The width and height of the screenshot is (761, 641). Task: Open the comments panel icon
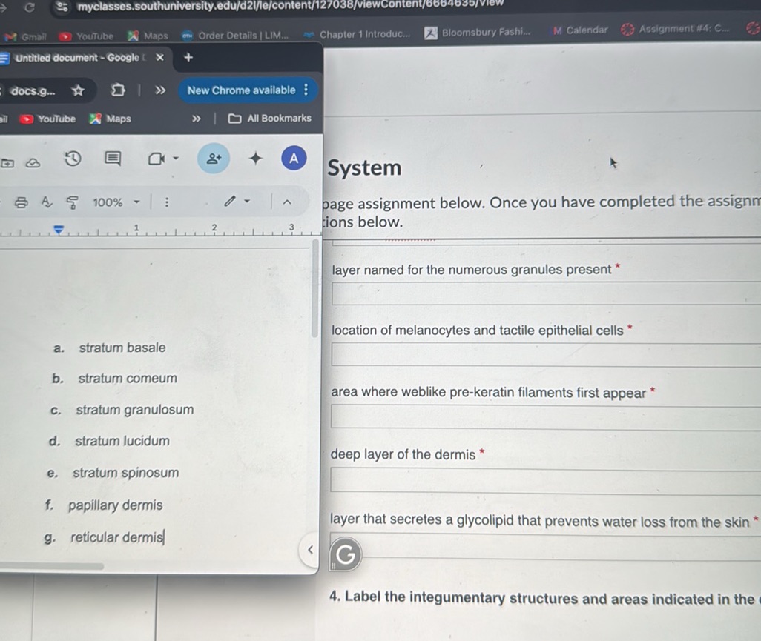coord(112,159)
